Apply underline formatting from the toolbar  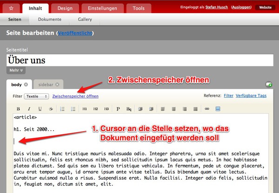(40, 109)
